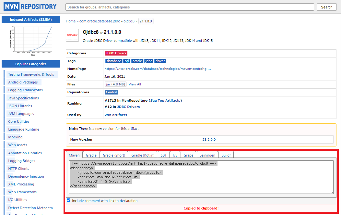Open Annotation Libraries category
This screenshot has height=215, width=341.
[x=25, y=153]
